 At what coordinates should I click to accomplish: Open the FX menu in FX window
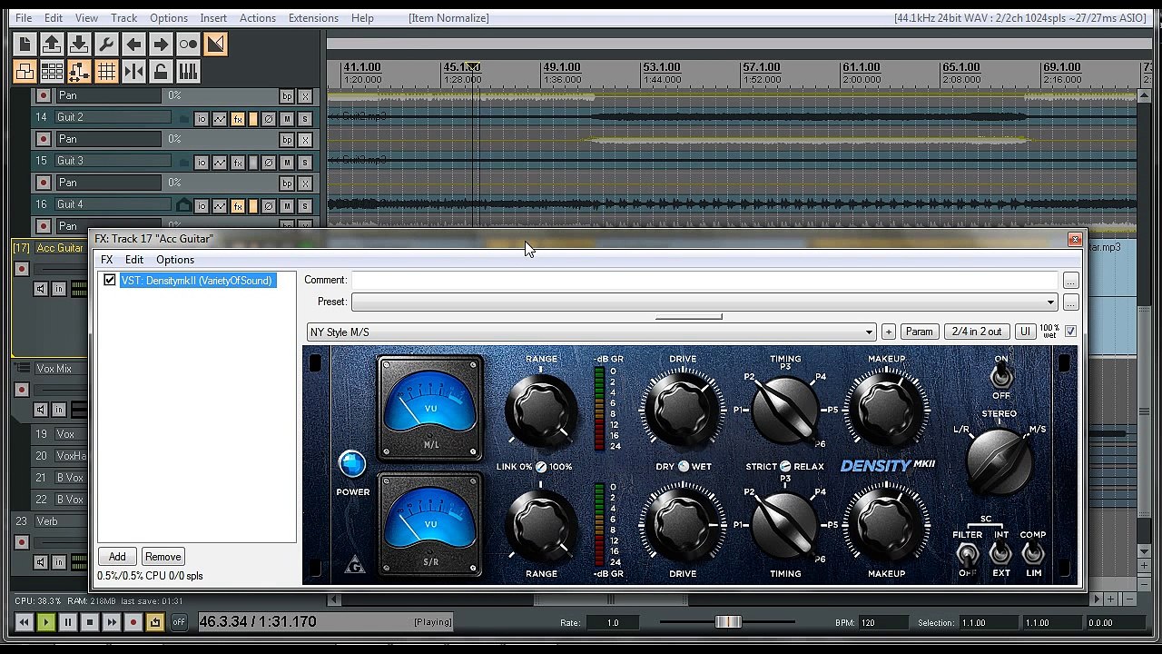[x=107, y=260]
